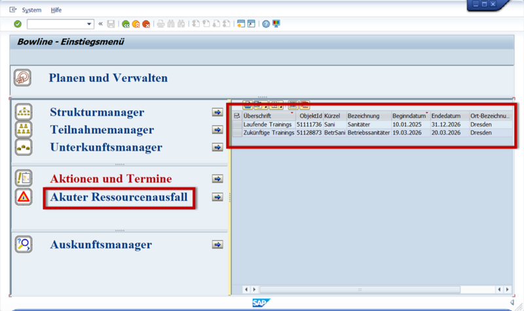Click the Next Page icon
This screenshot has width=524, height=311.
[x=217, y=24]
